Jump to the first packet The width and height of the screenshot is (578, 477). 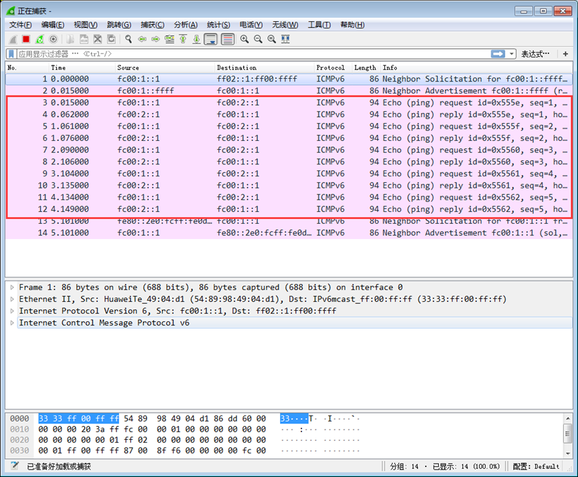183,39
